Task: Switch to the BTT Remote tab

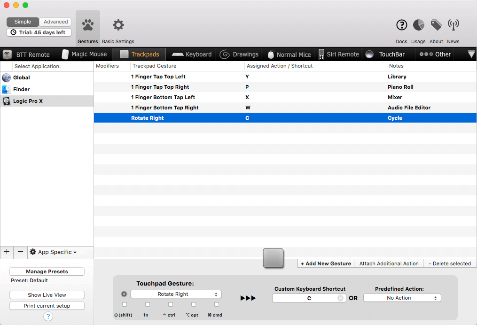Action: point(26,55)
